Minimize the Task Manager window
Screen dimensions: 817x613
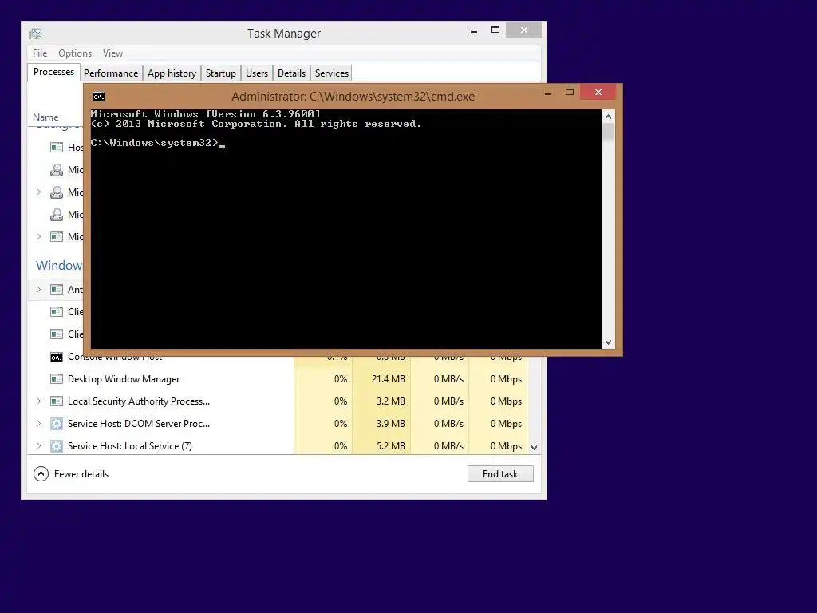pyautogui.click(x=474, y=31)
